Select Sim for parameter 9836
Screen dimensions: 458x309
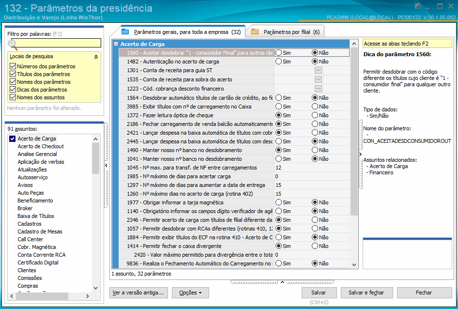click(x=279, y=263)
